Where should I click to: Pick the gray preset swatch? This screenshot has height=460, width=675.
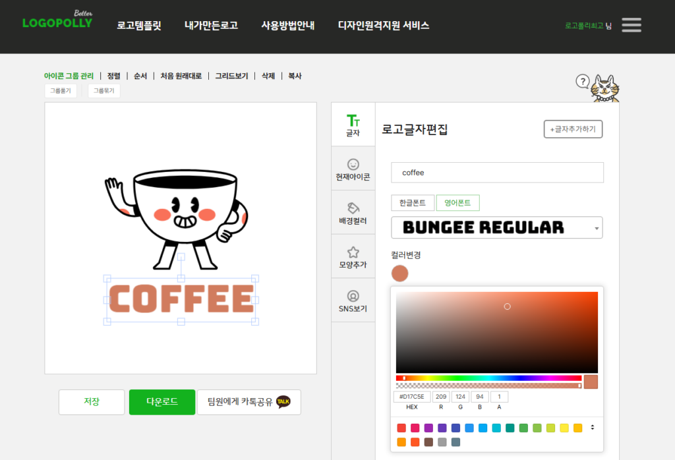point(442,442)
